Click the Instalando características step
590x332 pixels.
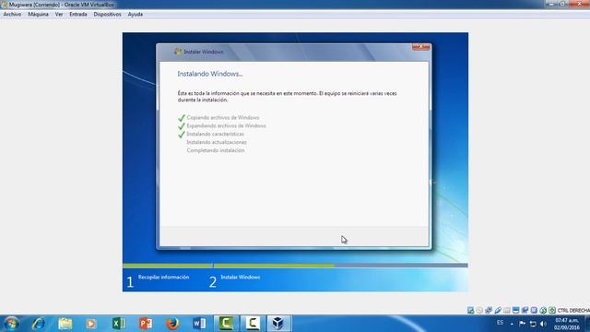tap(215, 135)
